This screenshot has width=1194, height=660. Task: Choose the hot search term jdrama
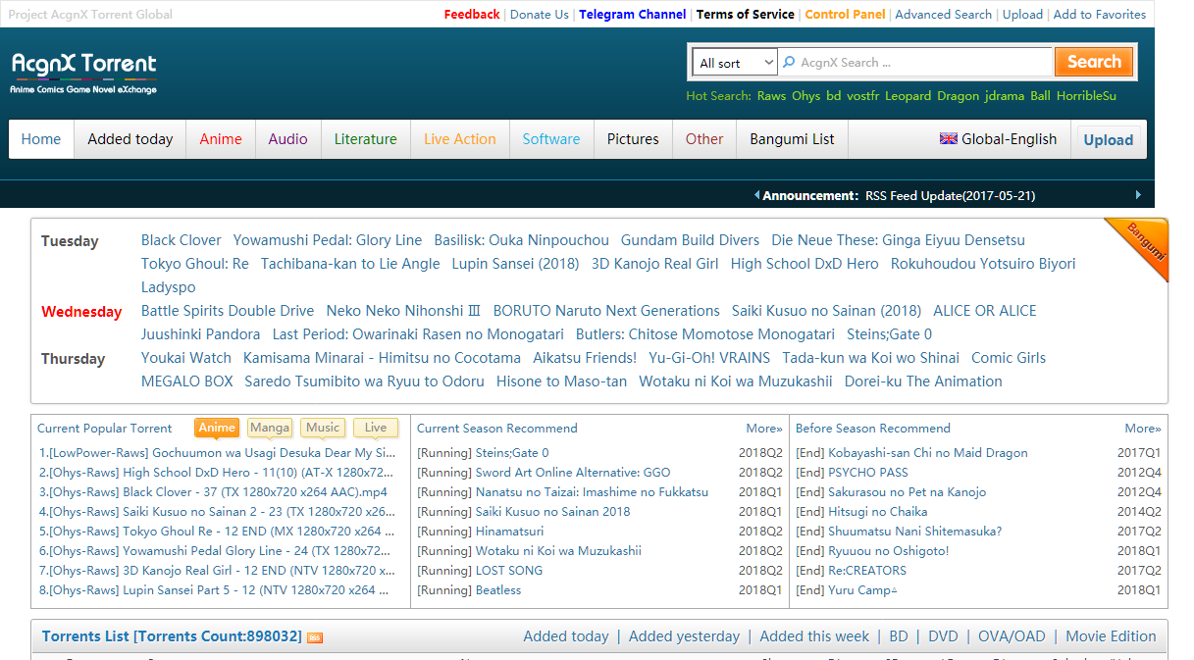click(x=1005, y=96)
